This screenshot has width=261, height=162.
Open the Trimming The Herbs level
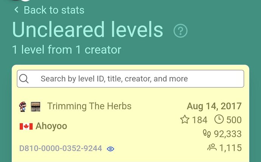pos(89,106)
